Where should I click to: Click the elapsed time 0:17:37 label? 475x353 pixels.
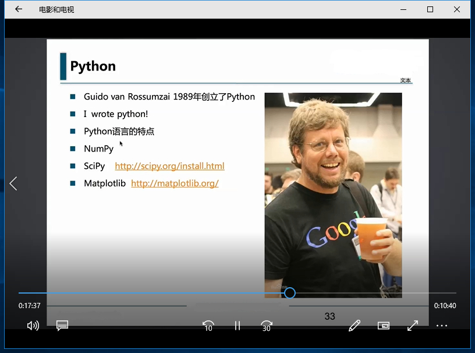[29, 306]
